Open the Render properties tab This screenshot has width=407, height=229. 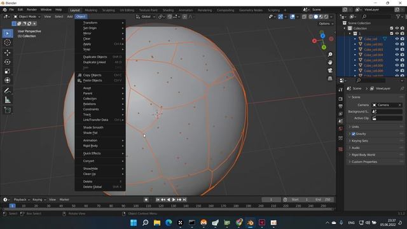coord(341,99)
